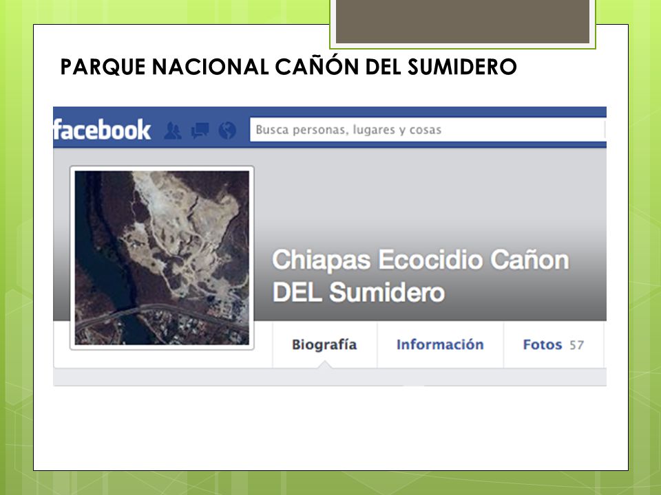Open the friend requests icon
The height and width of the screenshot is (495, 661).
point(172,131)
